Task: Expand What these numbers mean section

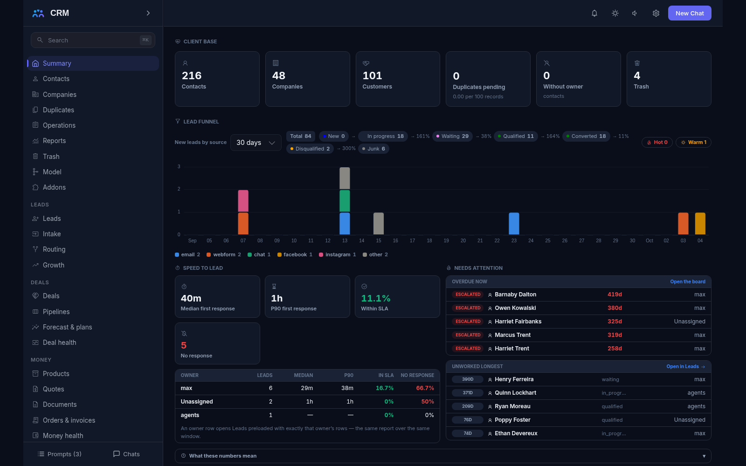Action: (x=443, y=456)
